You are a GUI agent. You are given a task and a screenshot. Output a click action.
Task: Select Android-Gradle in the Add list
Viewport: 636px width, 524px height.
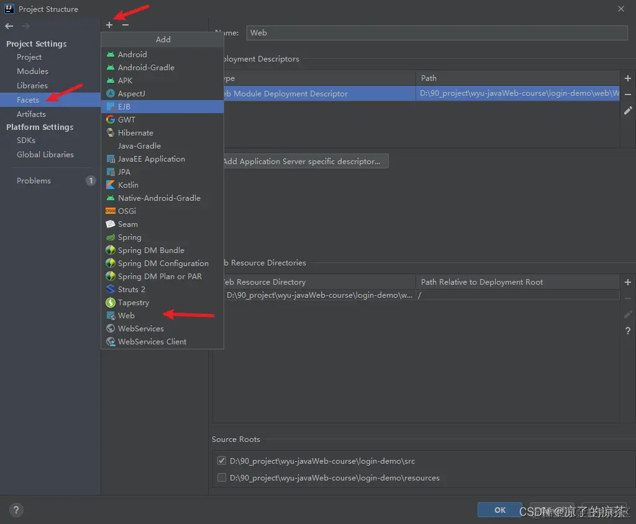[x=162, y=67]
